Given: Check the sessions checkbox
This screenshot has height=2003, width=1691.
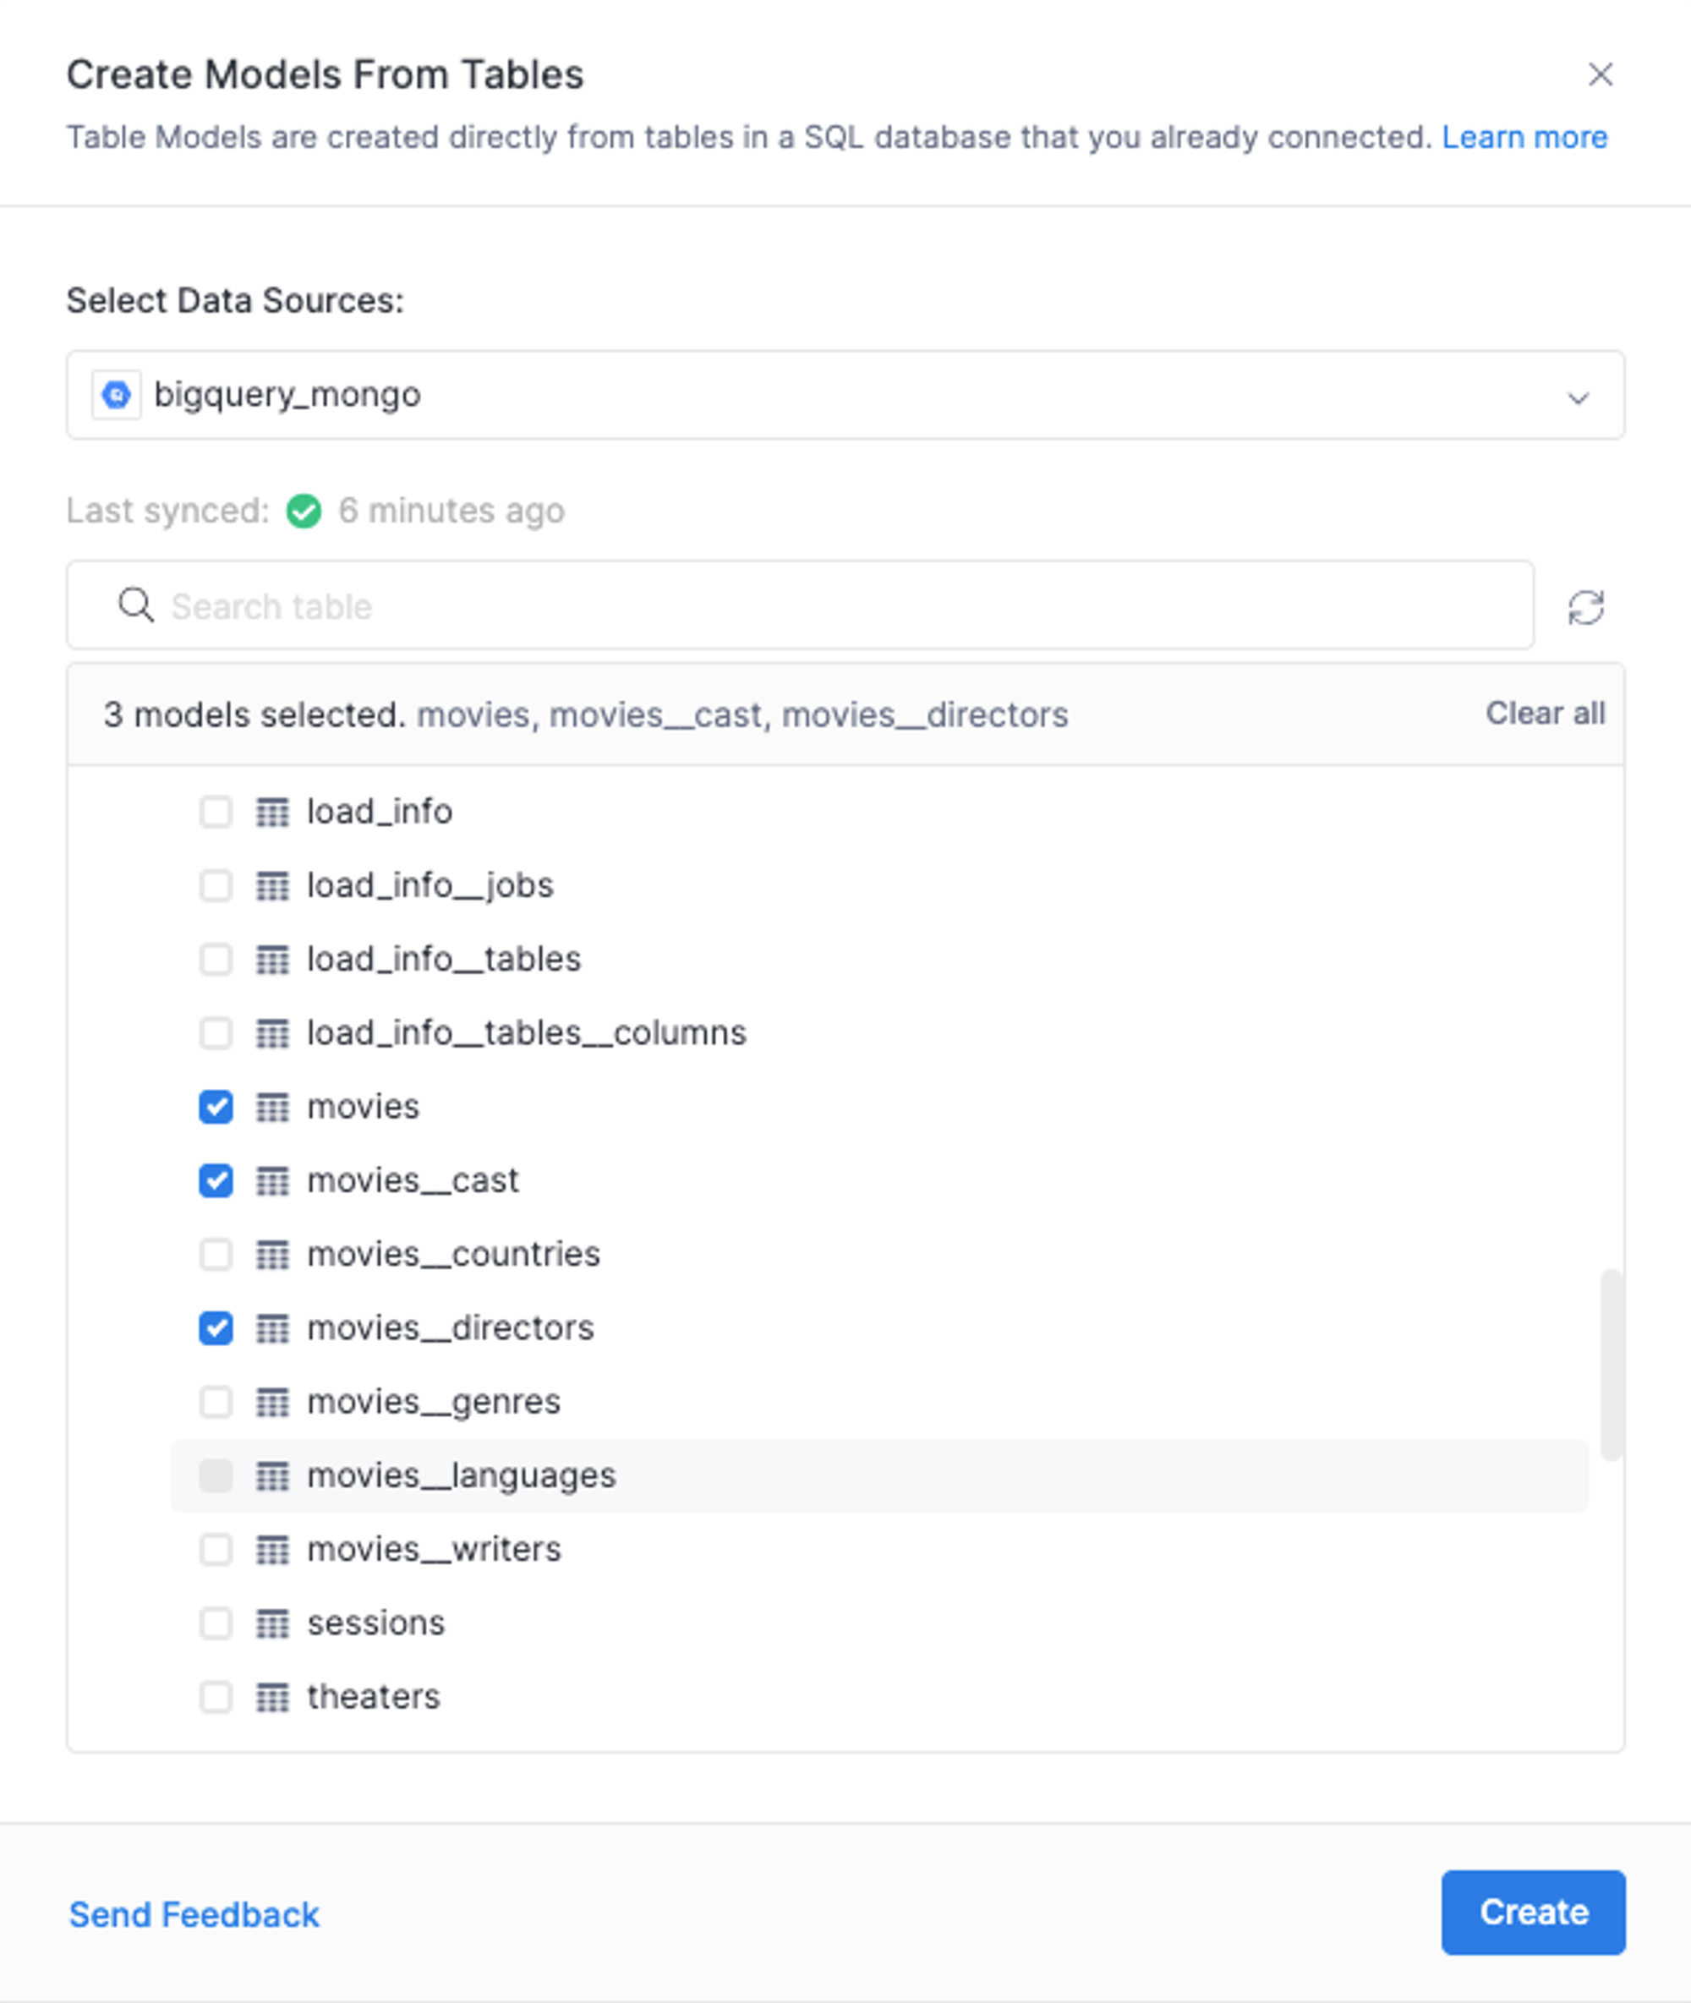Looking at the screenshot, I should (x=216, y=1624).
